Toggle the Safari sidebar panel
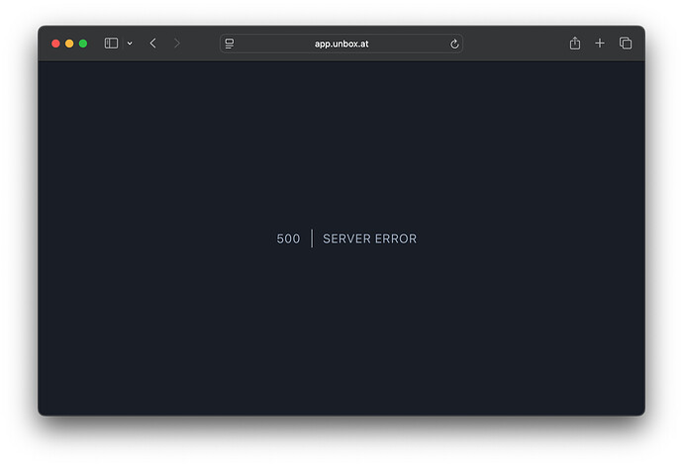683x466 pixels. pyautogui.click(x=111, y=44)
